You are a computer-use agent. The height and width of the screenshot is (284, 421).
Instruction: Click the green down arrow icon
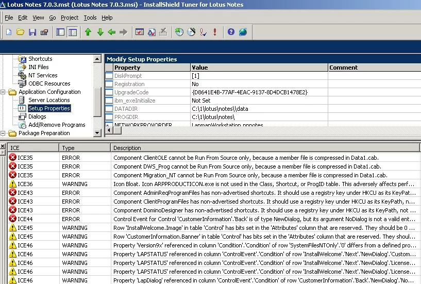(x=100, y=32)
